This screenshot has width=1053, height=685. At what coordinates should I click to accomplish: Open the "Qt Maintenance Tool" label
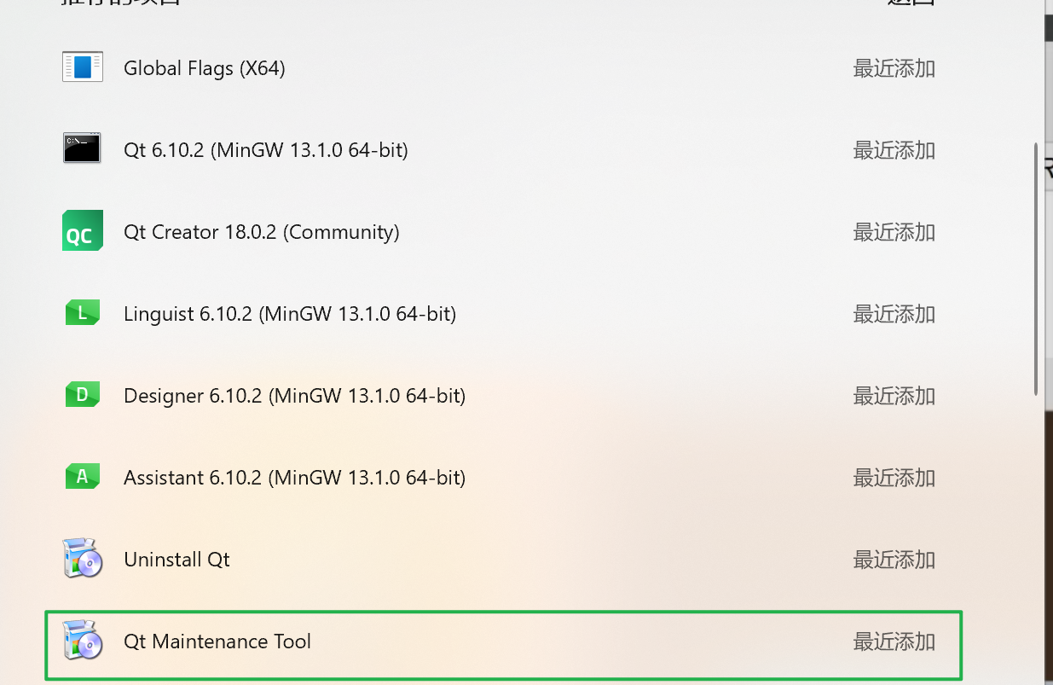pos(217,641)
